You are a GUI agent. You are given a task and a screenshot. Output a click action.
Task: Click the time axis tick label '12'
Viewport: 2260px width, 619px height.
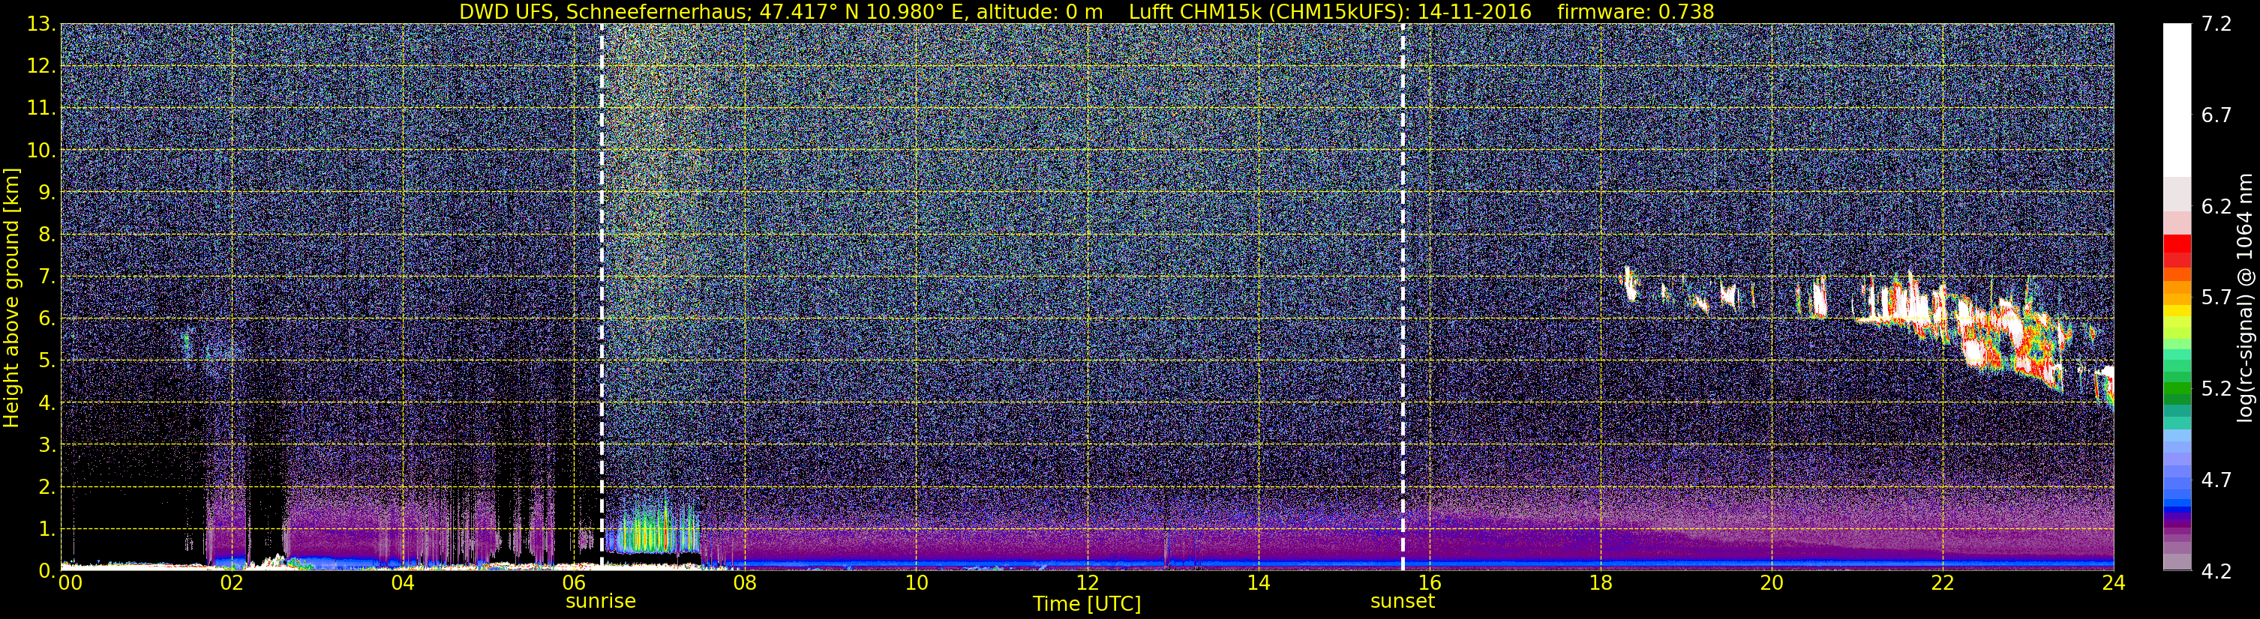pos(1087,584)
